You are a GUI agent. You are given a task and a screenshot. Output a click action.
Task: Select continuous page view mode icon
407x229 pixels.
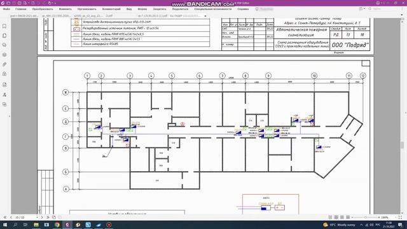pyautogui.click(x=336, y=218)
